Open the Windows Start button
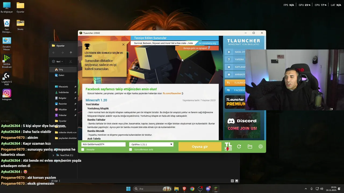This screenshot has width=344, height=193. (128, 189)
